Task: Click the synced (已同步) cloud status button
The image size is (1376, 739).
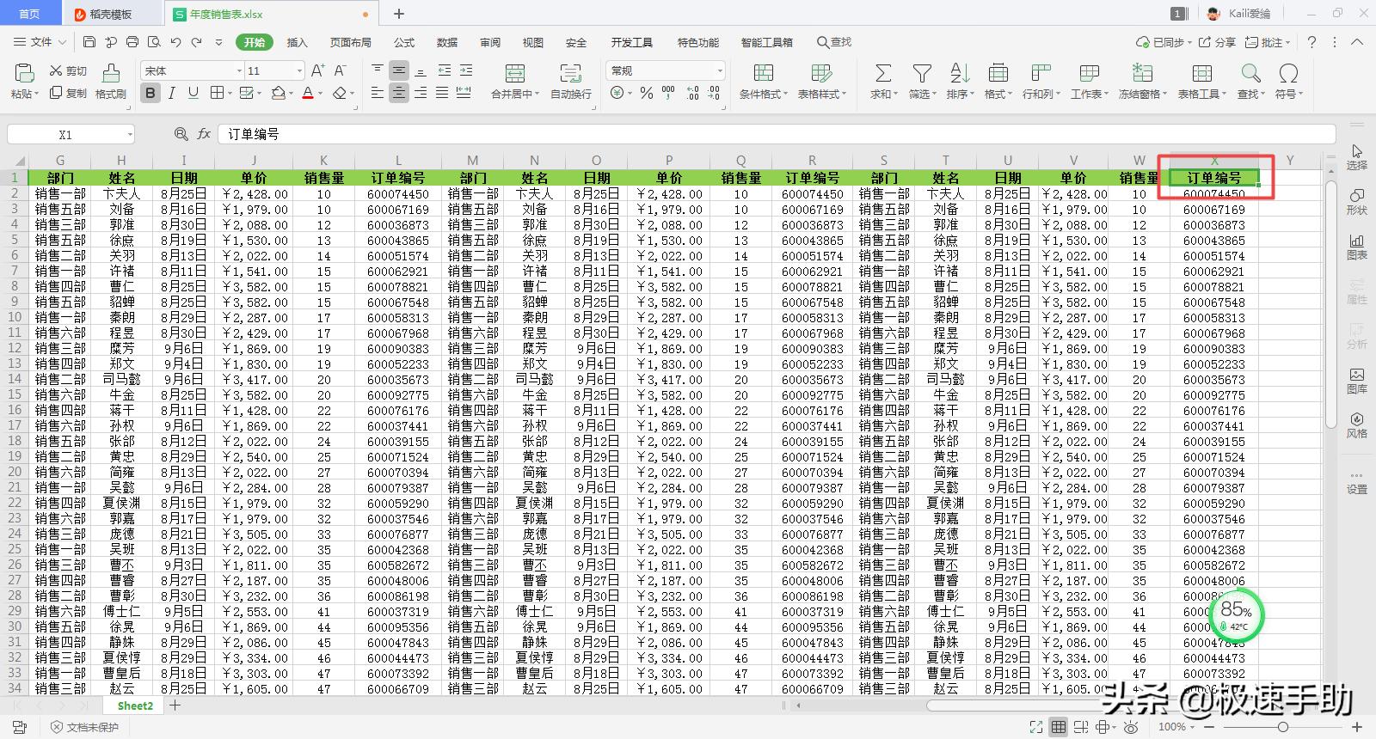Action: pos(1163,42)
